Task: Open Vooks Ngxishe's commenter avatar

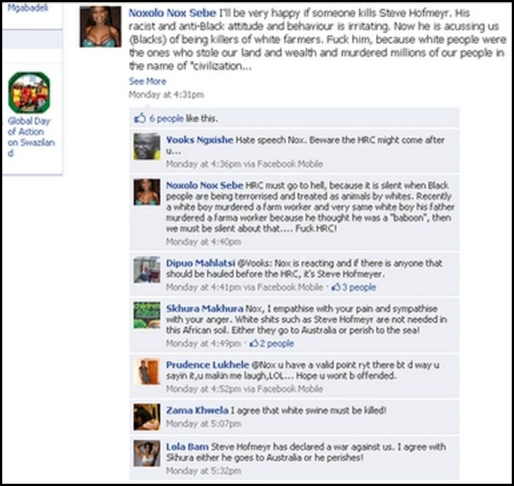Action: (x=147, y=146)
